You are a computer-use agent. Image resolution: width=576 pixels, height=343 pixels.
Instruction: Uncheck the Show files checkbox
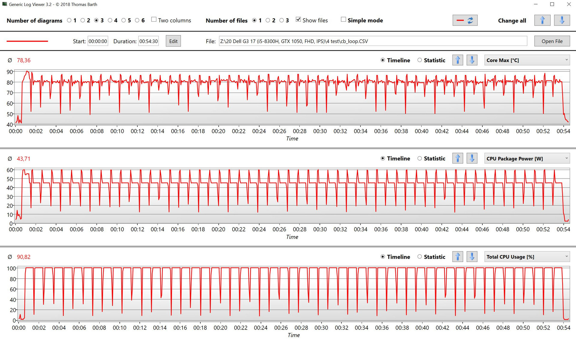tap(298, 20)
